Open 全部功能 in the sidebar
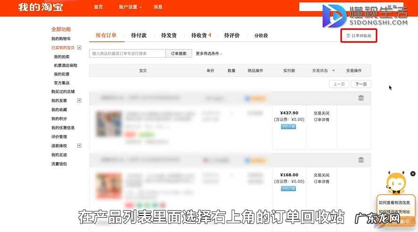Viewport: 418px width, 232px height. [x=61, y=29]
